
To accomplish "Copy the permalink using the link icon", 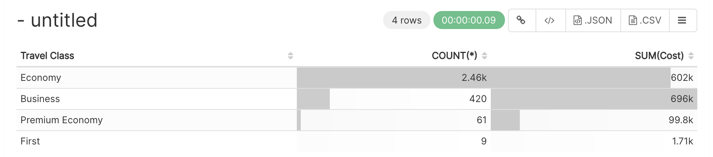I will (521, 20).
